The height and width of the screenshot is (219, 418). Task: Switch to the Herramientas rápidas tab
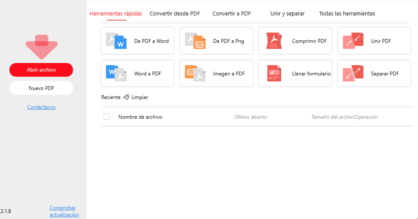click(x=116, y=14)
